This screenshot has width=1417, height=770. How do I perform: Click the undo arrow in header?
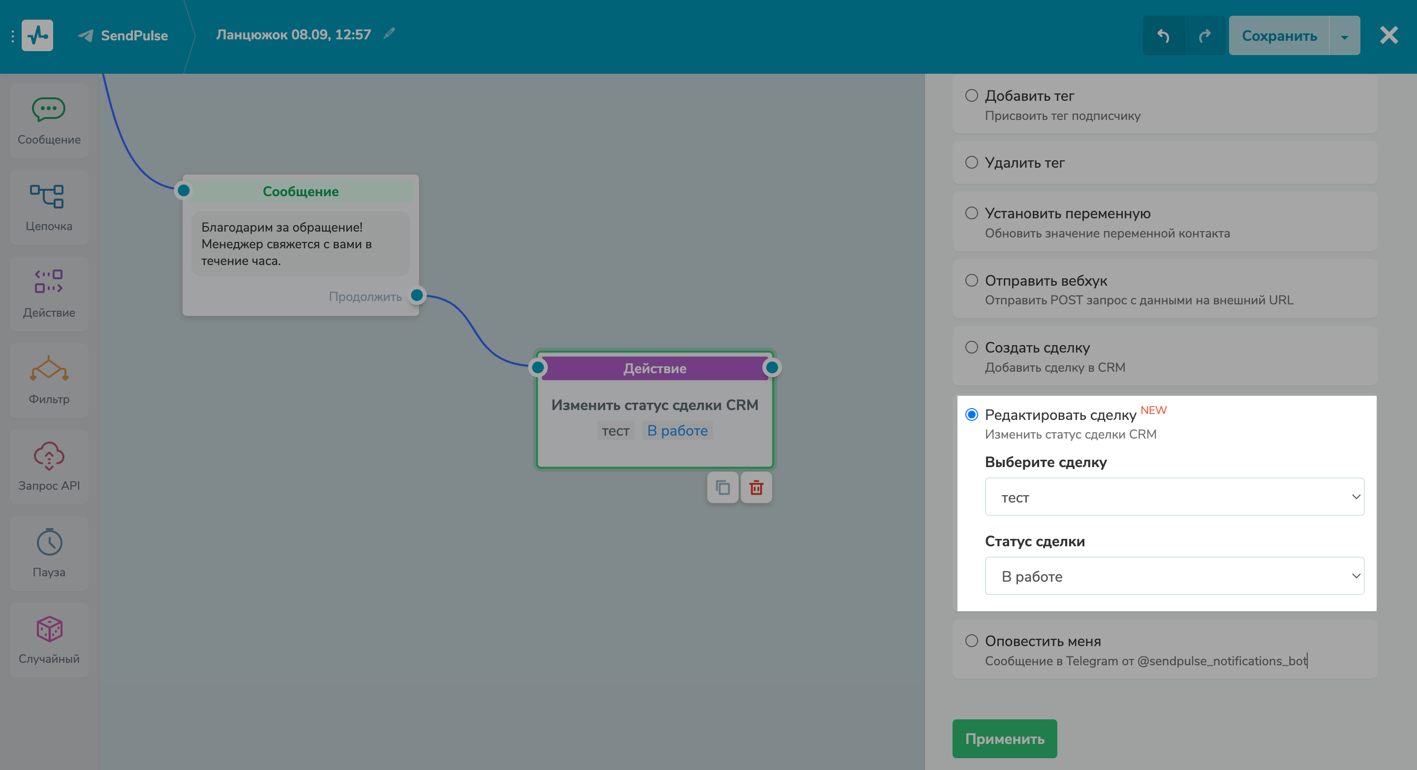[x=1163, y=36]
